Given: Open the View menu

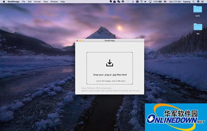Looking at the screenshot, I should point(46,2).
